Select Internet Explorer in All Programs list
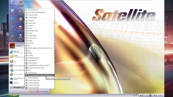The image size is (173, 97). (x=40, y=63)
